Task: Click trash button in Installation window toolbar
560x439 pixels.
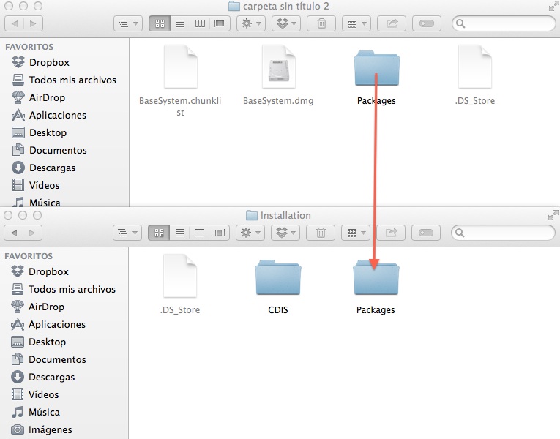Action: pos(321,233)
